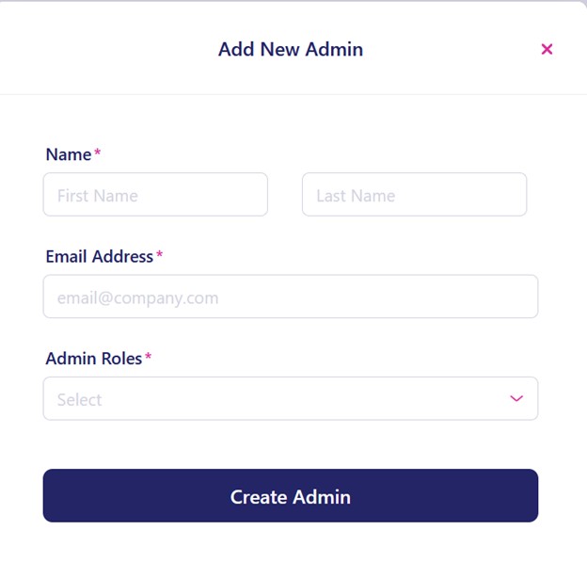Open the Admin Roles dropdown
The width and height of the screenshot is (587, 562).
click(290, 398)
